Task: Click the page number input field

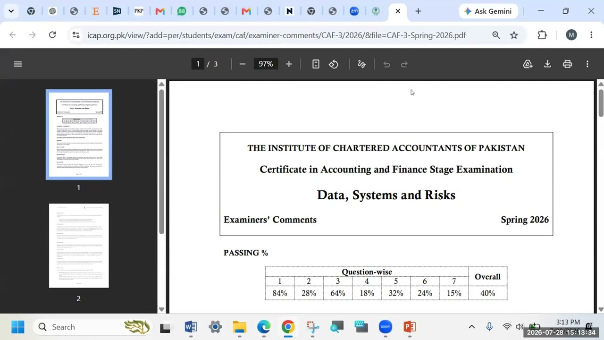Action: [x=198, y=64]
